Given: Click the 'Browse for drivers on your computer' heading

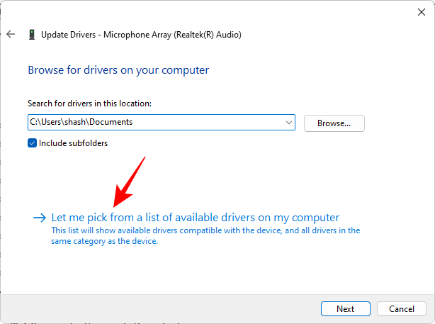Looking at the screenshot, I should (118, 70).
